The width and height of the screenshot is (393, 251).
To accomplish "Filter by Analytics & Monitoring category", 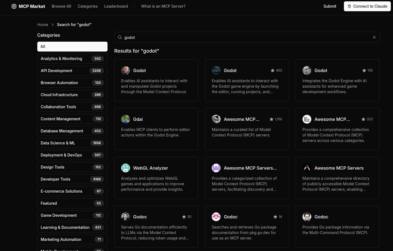I will [x=72, y=59].
